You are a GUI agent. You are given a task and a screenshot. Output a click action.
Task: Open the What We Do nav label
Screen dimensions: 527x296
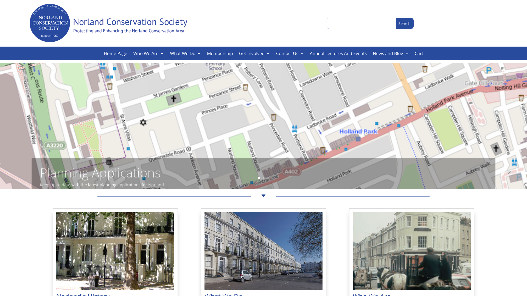(183, 53)
